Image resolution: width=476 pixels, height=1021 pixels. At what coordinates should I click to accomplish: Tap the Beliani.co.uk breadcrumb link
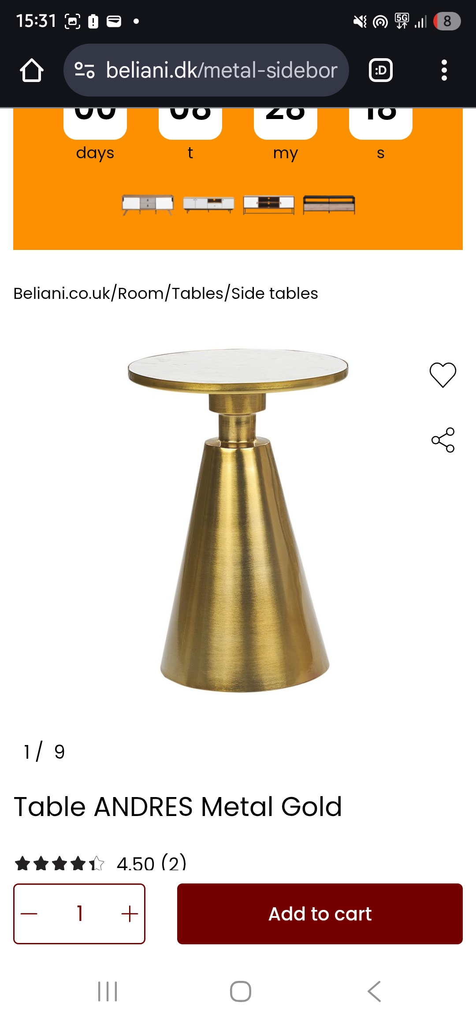[x=62, y=293]
